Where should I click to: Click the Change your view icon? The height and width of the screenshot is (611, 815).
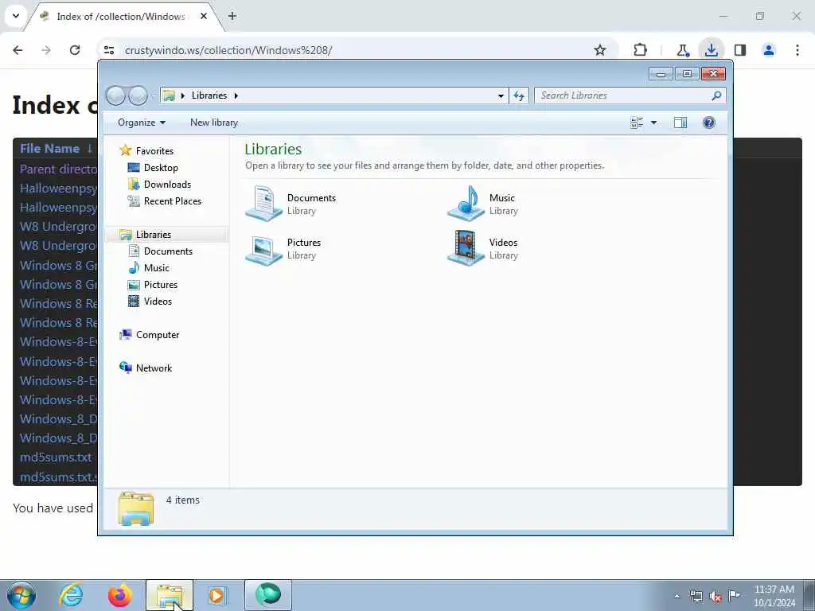pos(637,123)
